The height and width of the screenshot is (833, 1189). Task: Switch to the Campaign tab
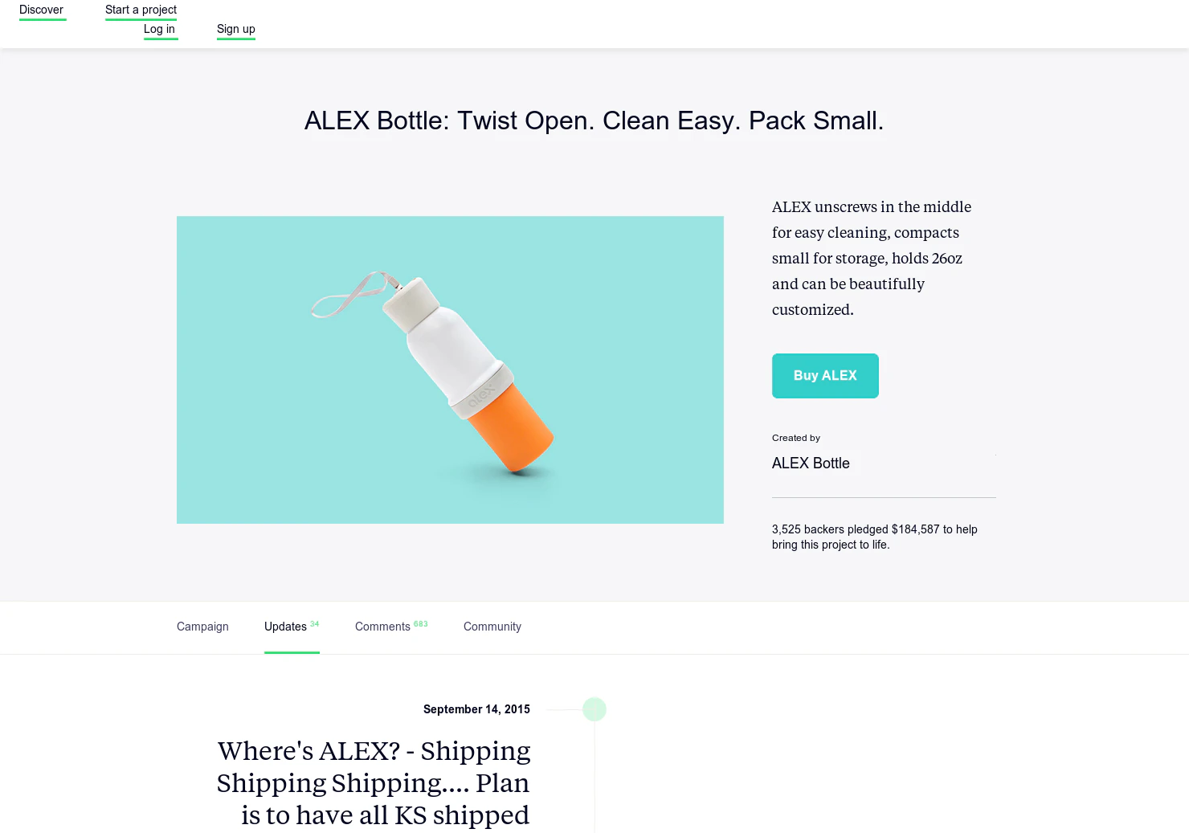coord(202,627)
